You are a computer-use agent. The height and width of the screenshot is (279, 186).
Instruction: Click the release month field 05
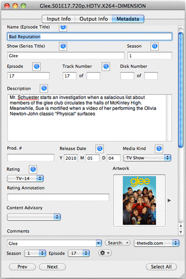point(93,158)
